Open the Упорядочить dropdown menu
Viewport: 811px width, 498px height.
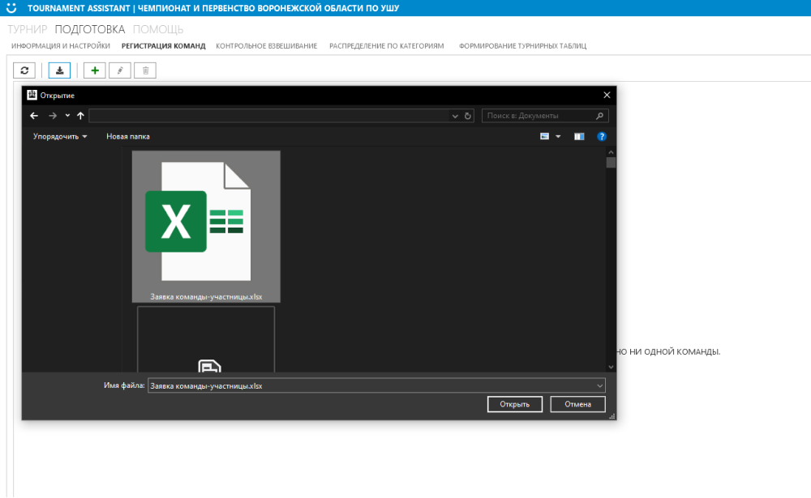(x=60, y=136)
